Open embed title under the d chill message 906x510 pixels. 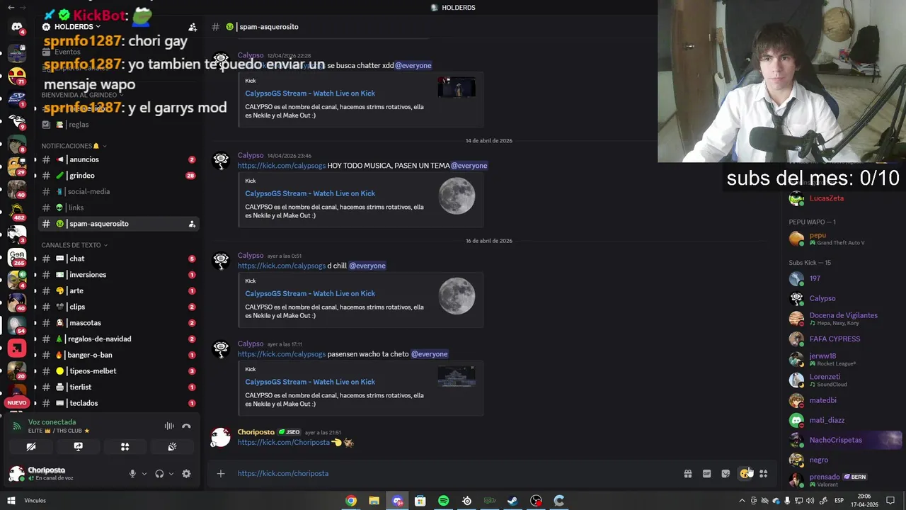click(x=310, y=293)
